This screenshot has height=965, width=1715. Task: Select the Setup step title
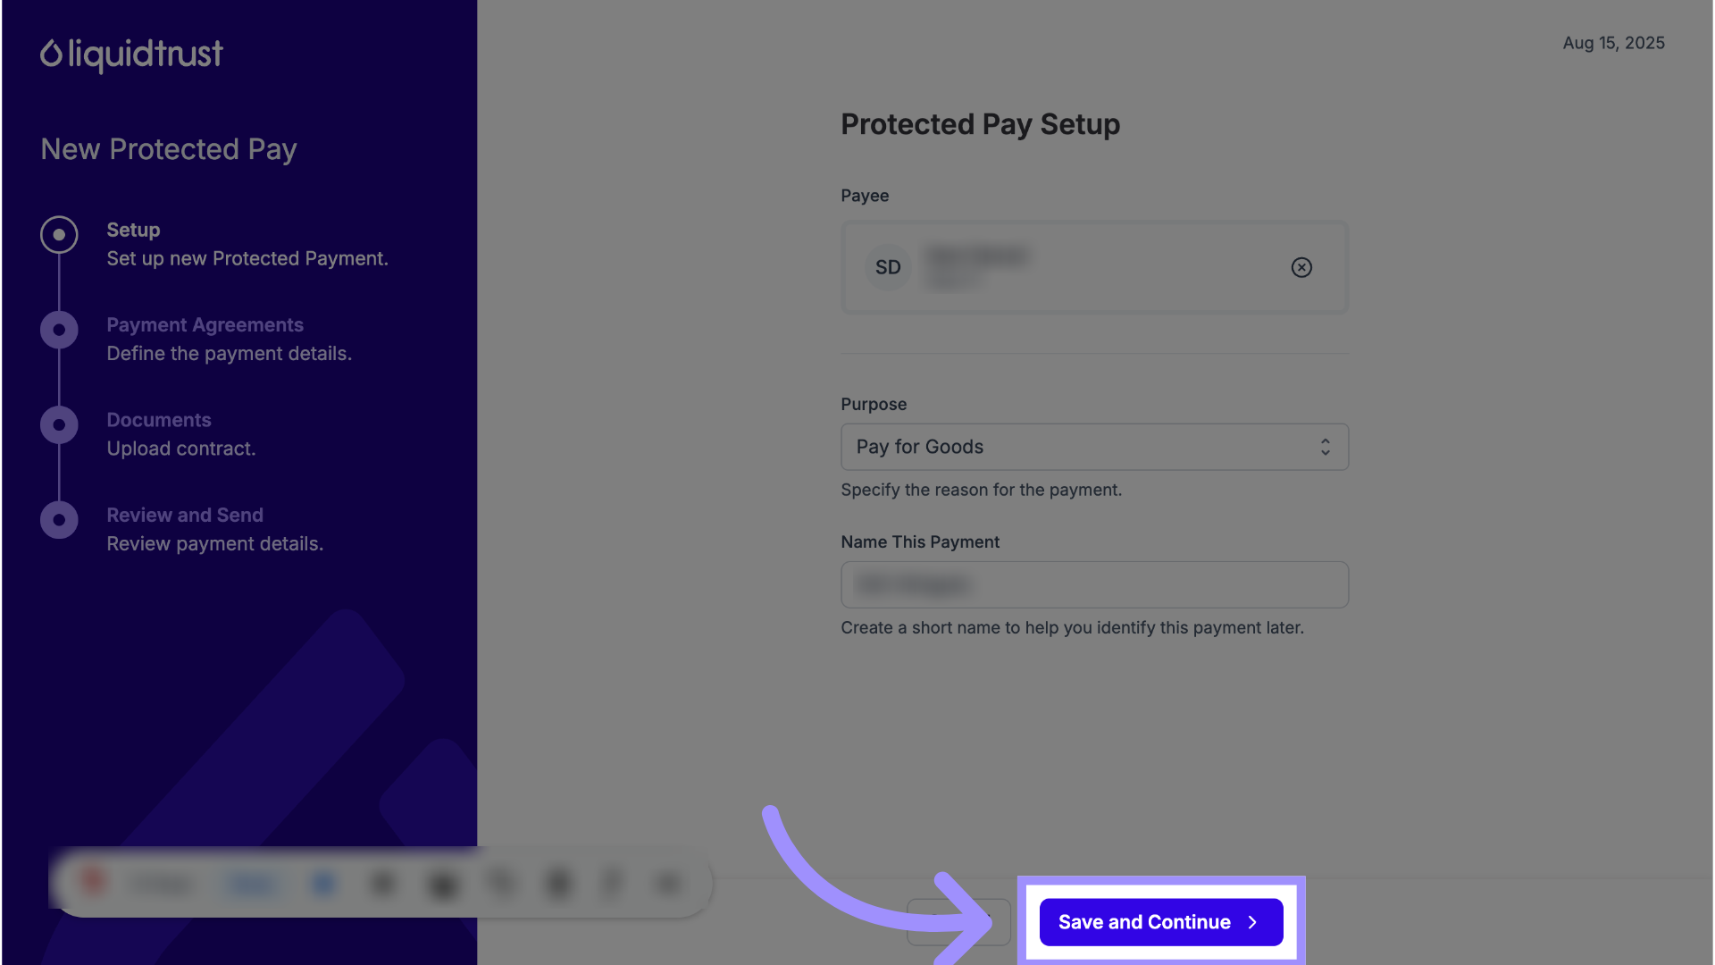pos(133,230)
